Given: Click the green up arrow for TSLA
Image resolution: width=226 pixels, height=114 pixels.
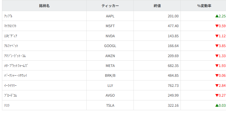Looking at the screenshot, I should [x=217, y=105].
